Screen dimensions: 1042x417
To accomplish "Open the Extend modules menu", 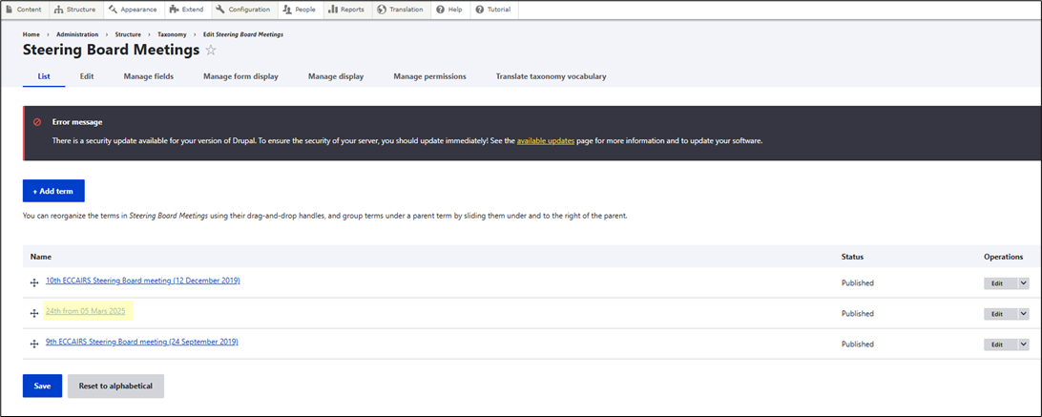I will click(x=186, y=10).
